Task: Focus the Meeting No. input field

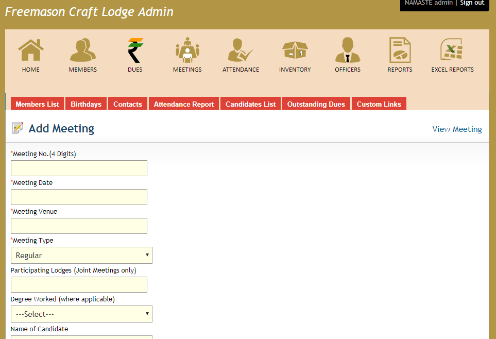Action: click(x=79, y=168)
